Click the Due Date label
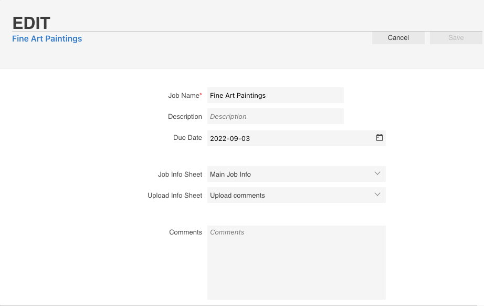The width and height of the screenshot is (484, 306). 188,138
